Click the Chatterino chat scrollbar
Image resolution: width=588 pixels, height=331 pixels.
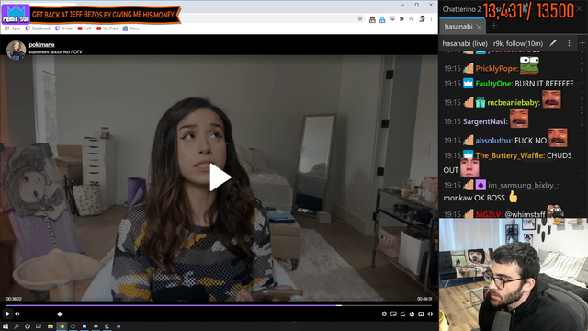point(582,133)
